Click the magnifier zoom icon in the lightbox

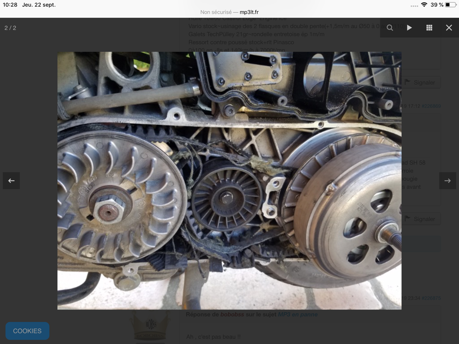(390, 28)
